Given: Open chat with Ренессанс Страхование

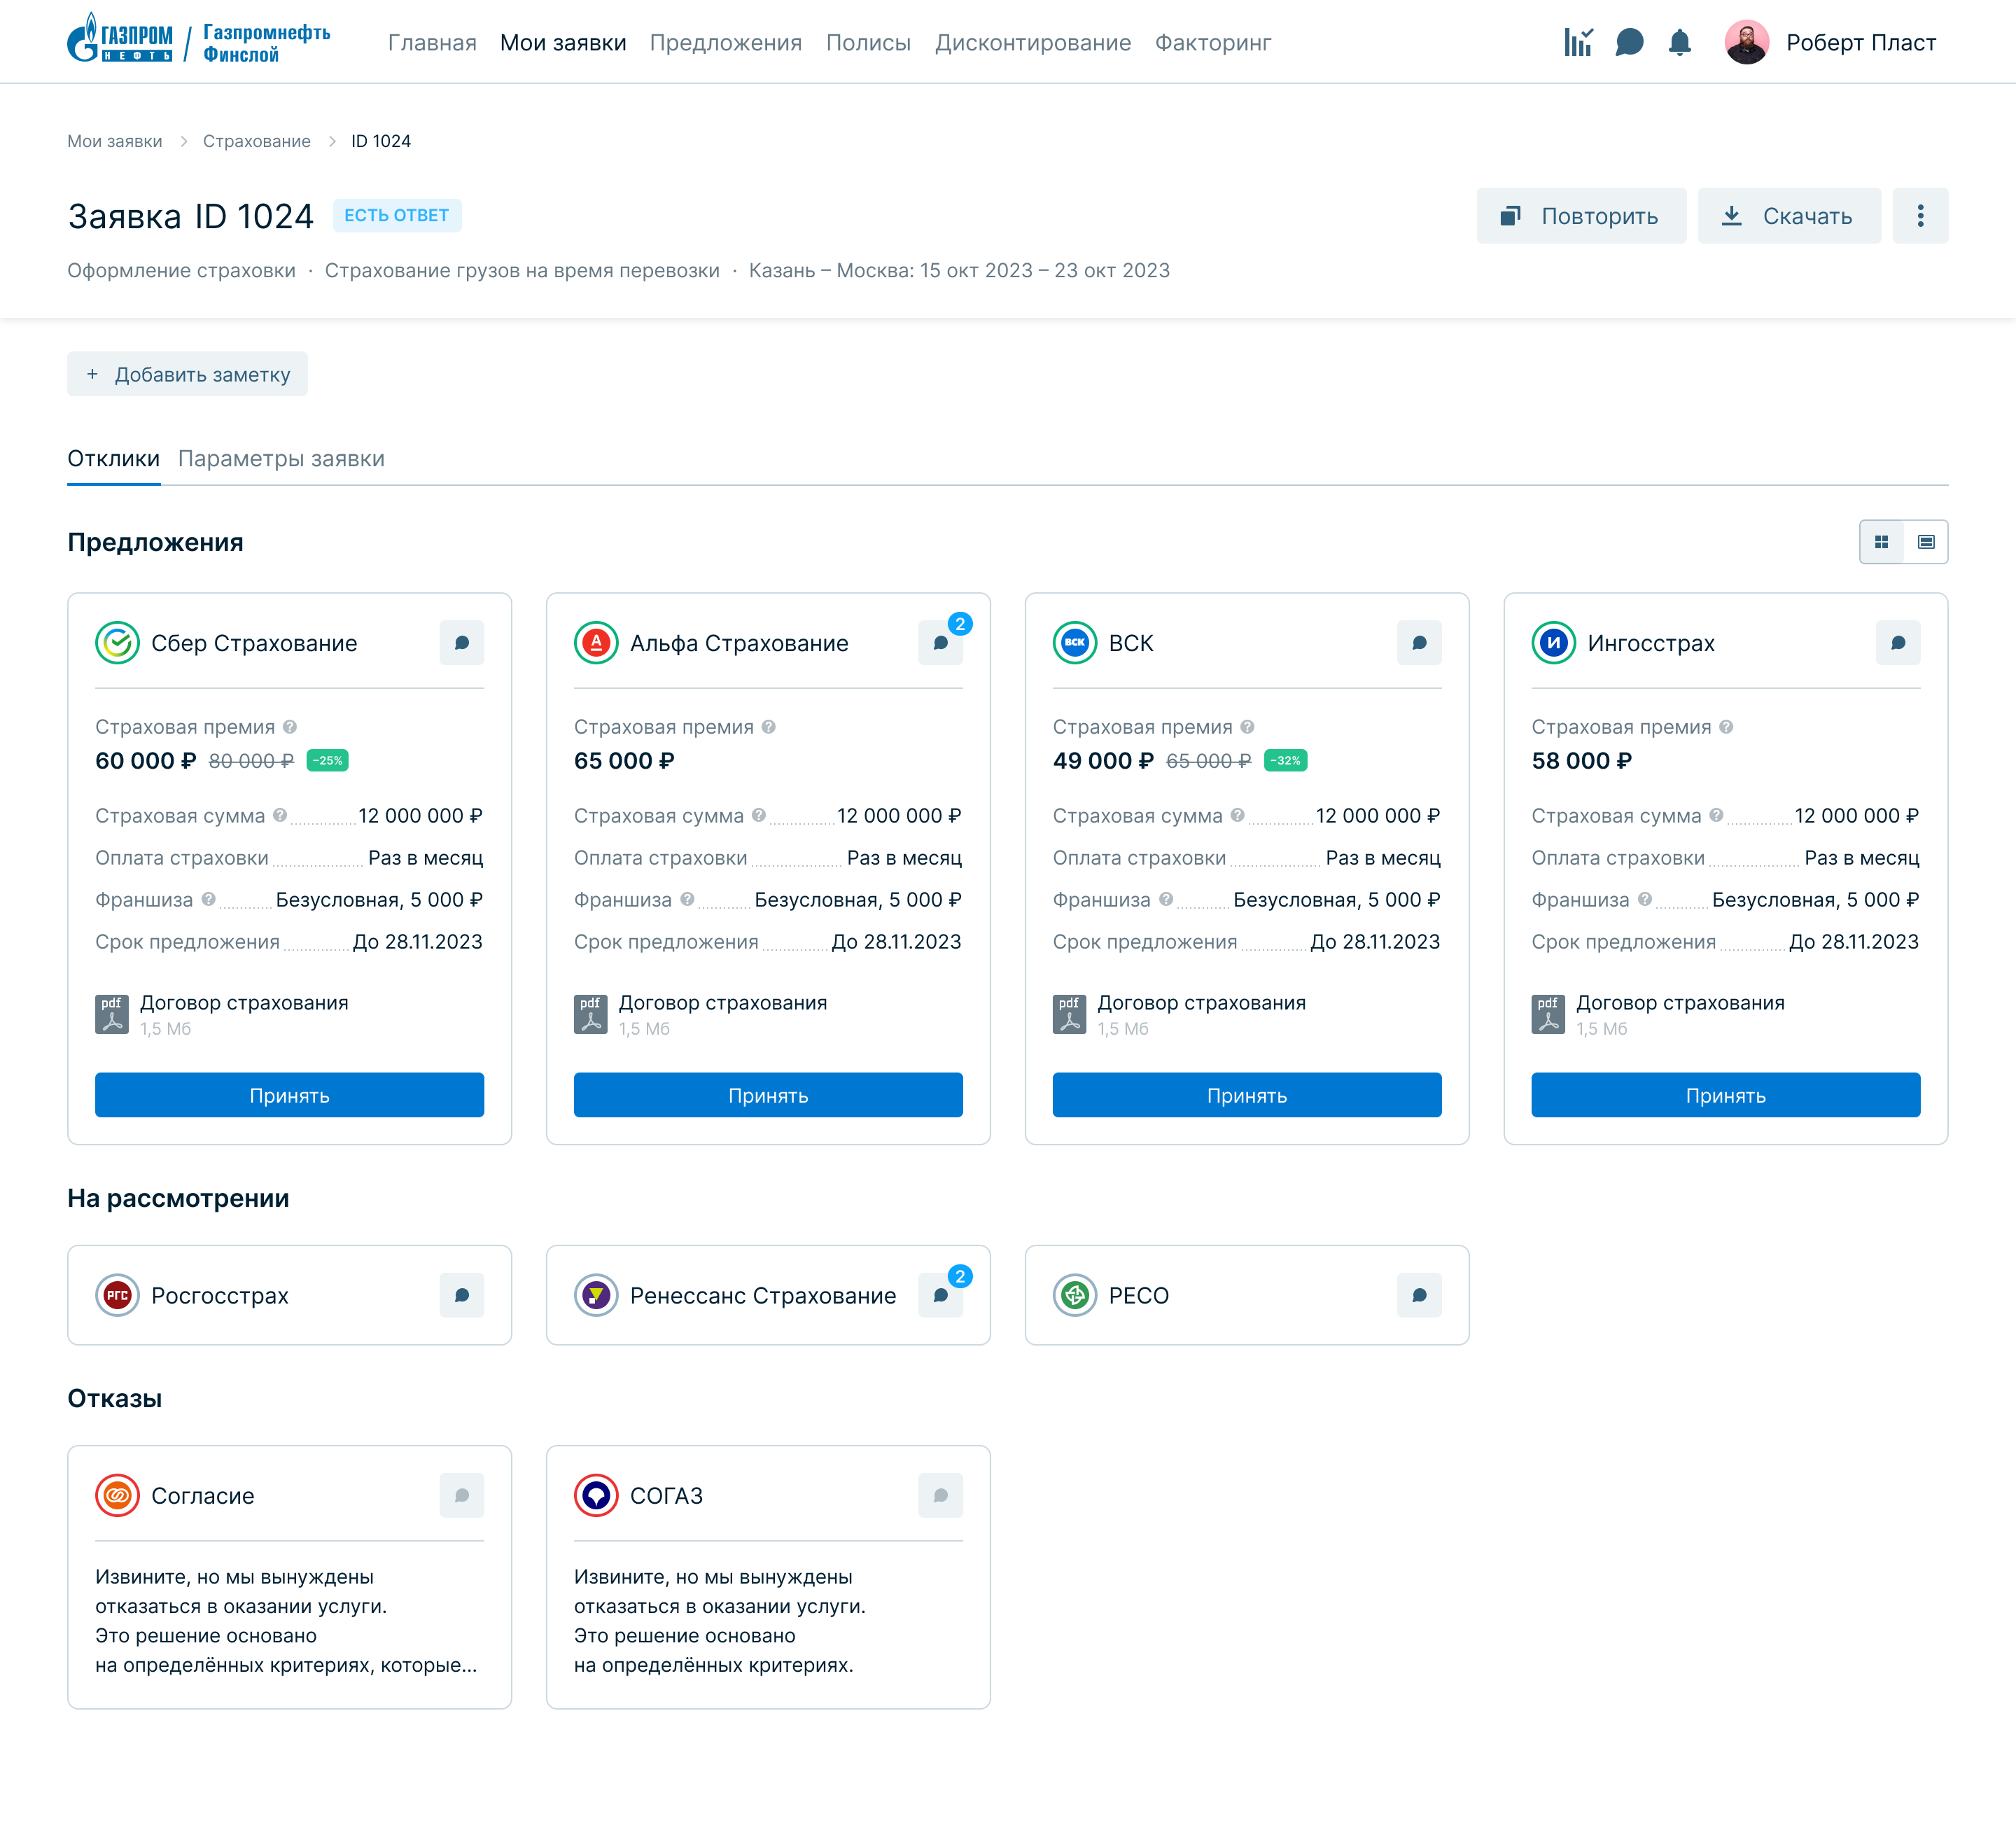Looking at the screenshot, I should coord(940,1295).
